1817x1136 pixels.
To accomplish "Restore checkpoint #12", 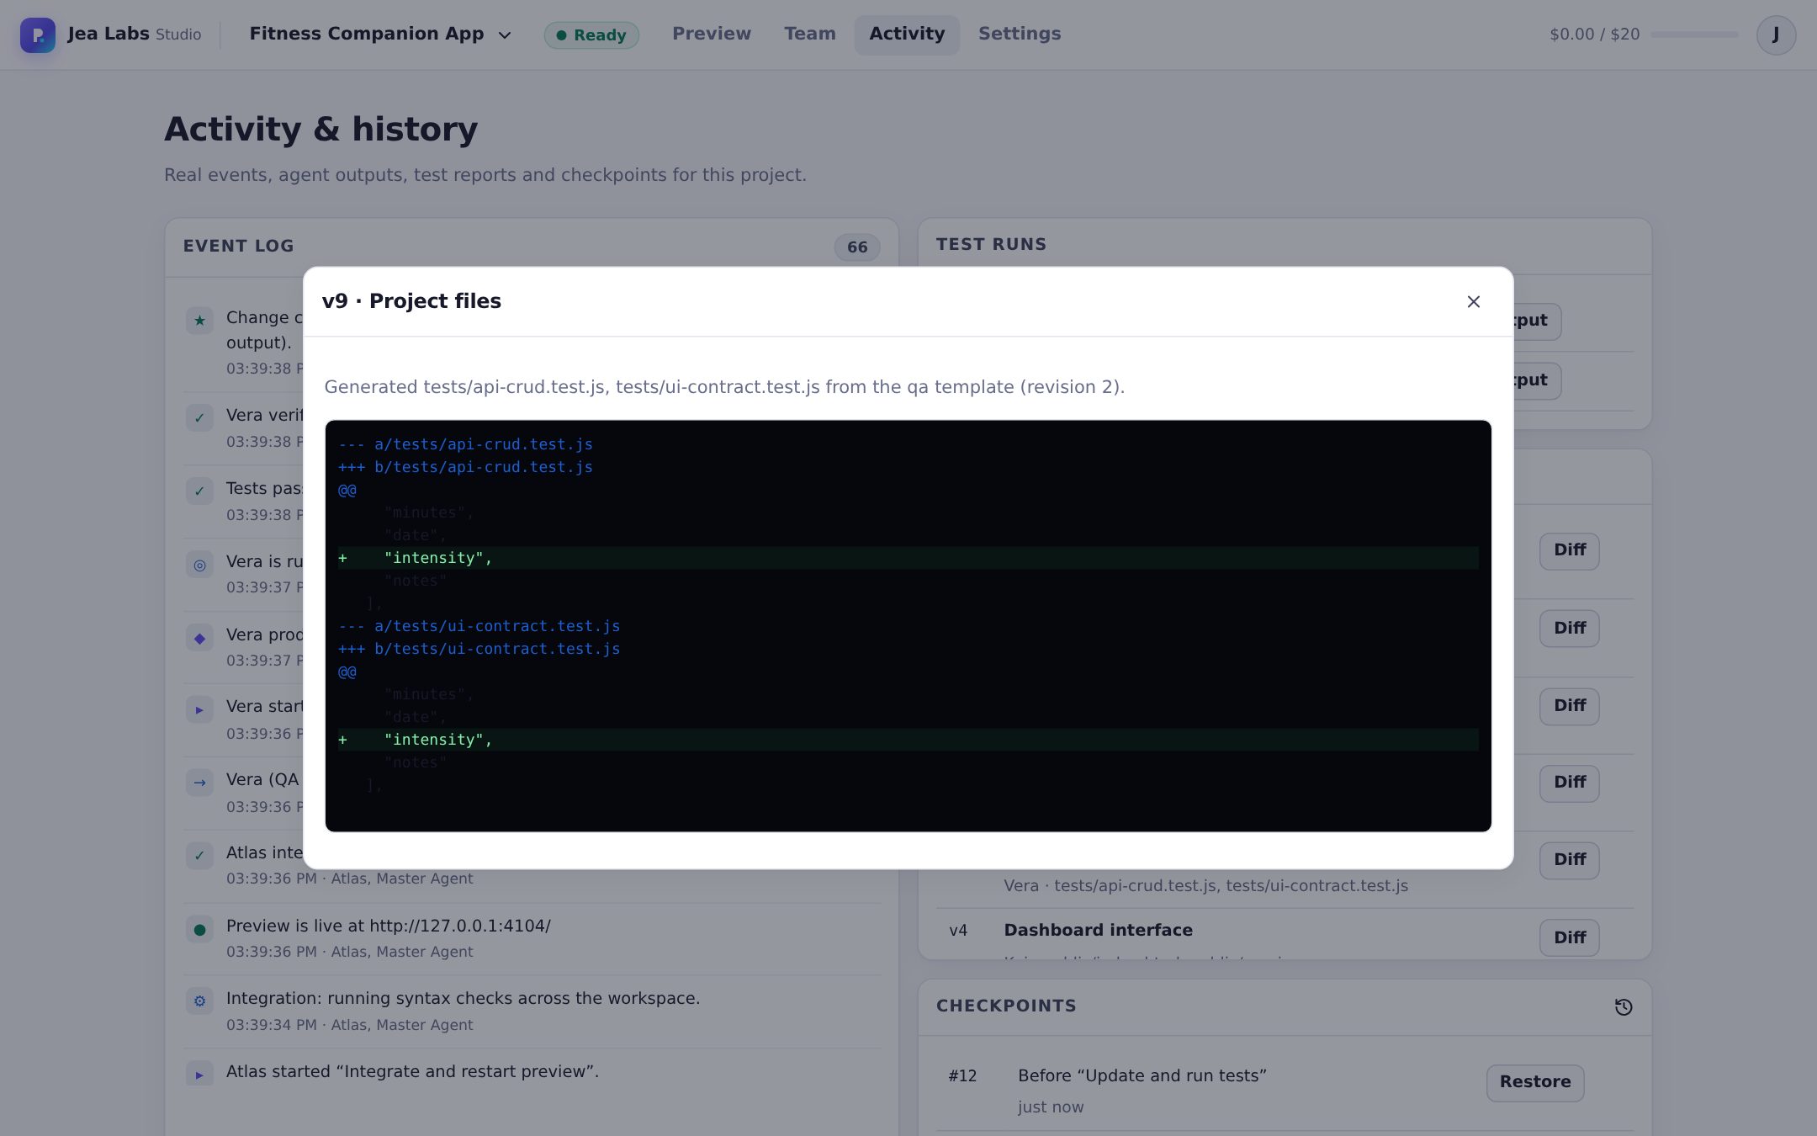I will point(1535,1082).
